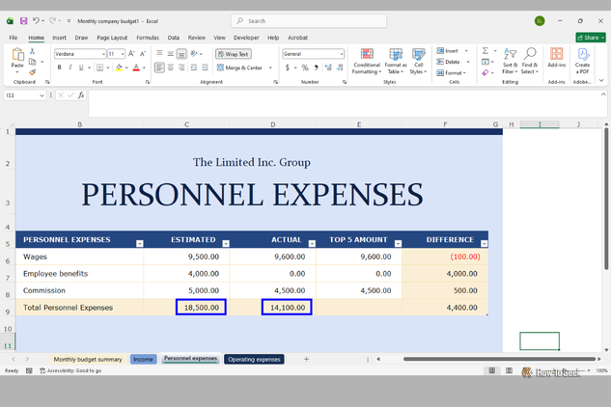The height and width of the screenshot is (407, 611).
Task: Toggle Underline formatting
Action: [x=81, y=68]
